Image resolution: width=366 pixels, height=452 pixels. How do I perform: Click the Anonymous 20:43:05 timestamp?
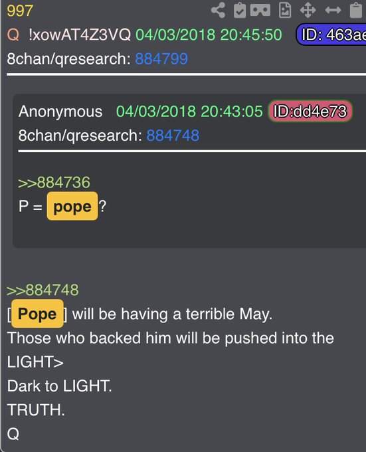(189, 111)
